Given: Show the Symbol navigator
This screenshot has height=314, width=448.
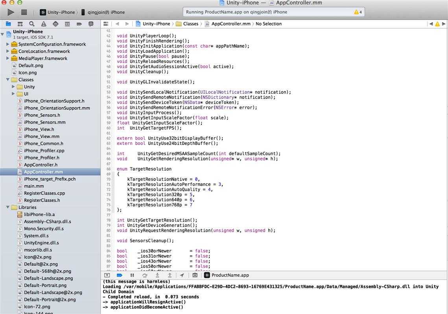Looking at the screenshot, I should [x=20, y=24].
